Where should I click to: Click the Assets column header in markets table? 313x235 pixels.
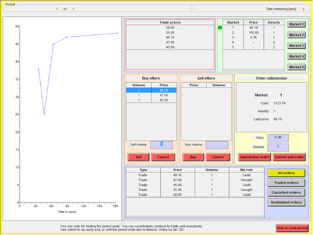tap(274, 22)
